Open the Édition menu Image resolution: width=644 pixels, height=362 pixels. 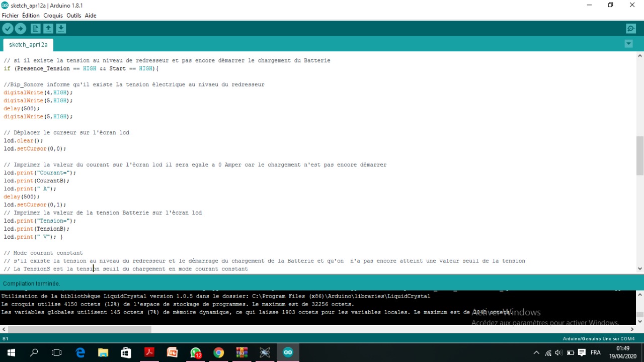(x=31, y=16)
